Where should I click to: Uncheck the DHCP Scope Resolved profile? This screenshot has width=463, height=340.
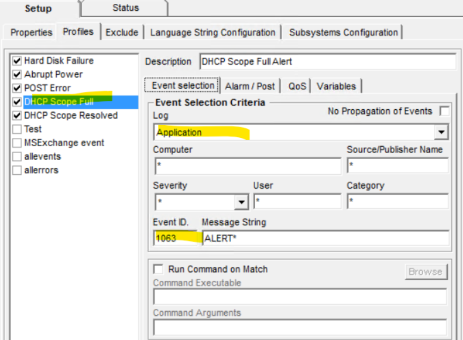(x=17, y=115)
